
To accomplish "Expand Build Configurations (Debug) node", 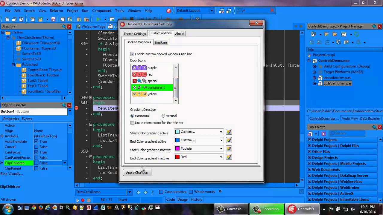I will pos(314,66).
